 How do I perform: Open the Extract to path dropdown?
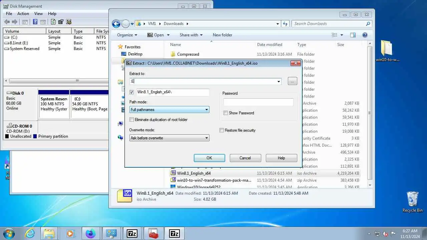(x=279, y=81)
